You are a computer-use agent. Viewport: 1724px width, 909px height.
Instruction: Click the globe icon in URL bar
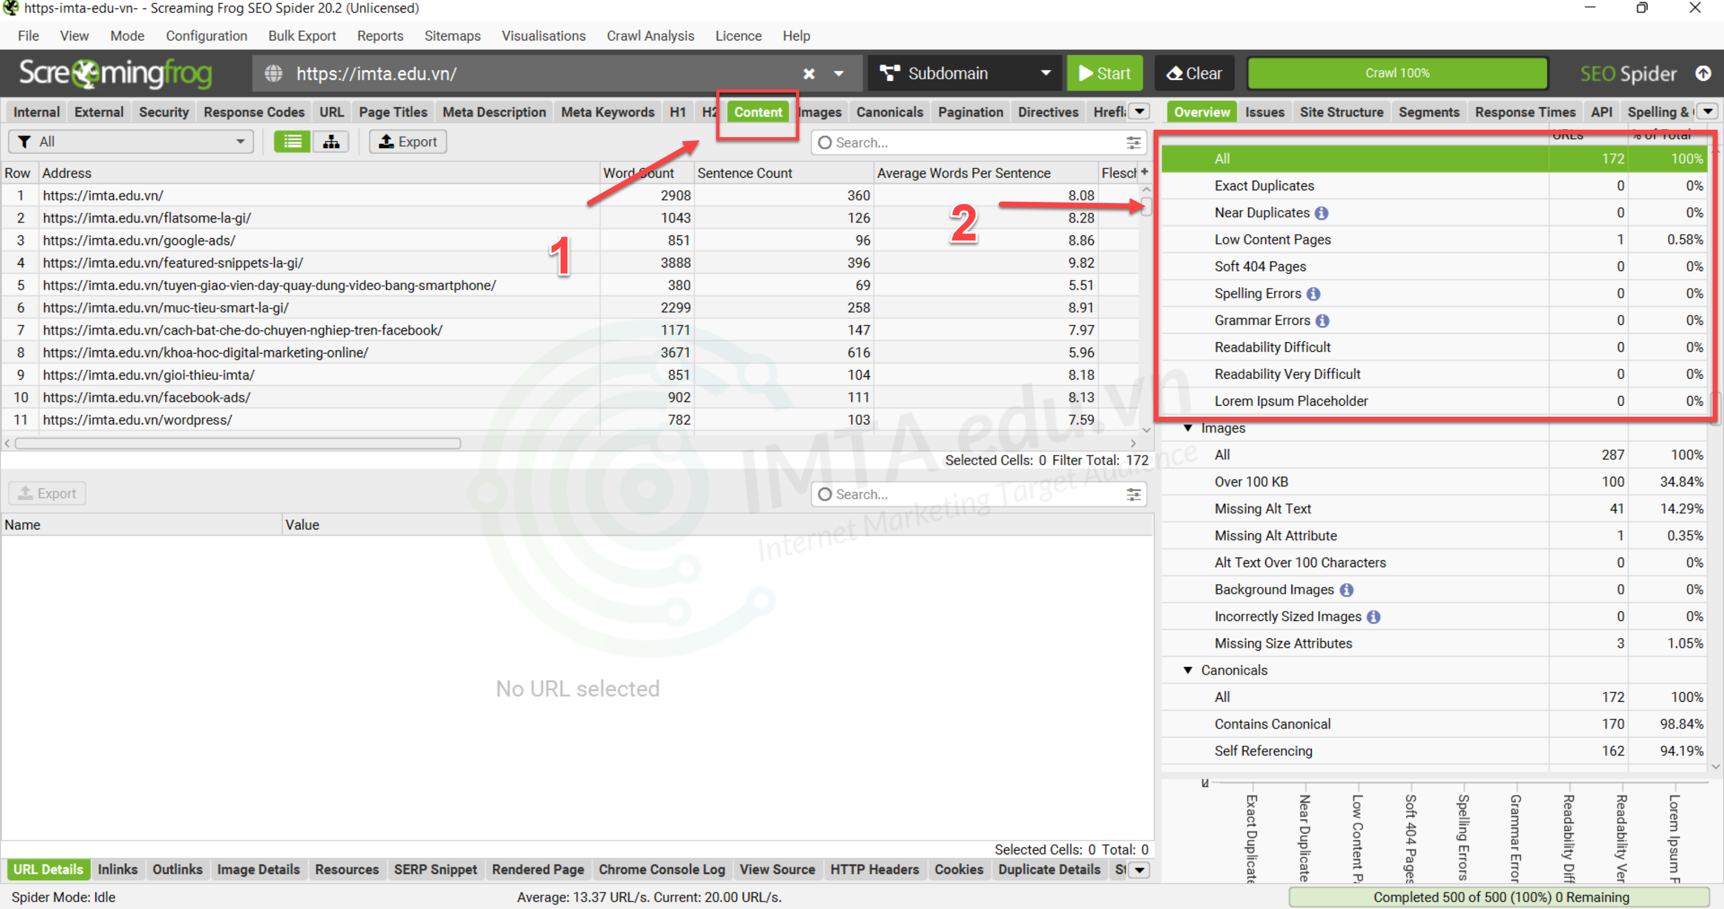(273, 73)
